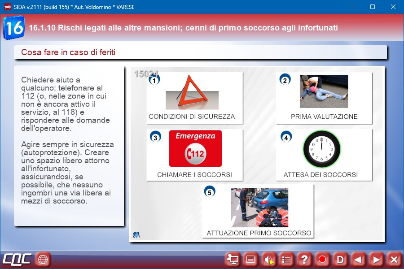The image size is (404, 269).
Task: Close the lesson with the red X button
Action: pos(394,259)
